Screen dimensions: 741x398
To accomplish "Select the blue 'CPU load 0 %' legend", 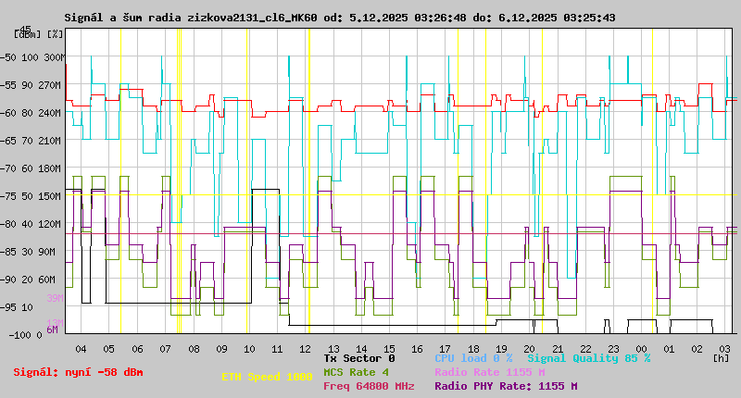I will pos(472,357).
